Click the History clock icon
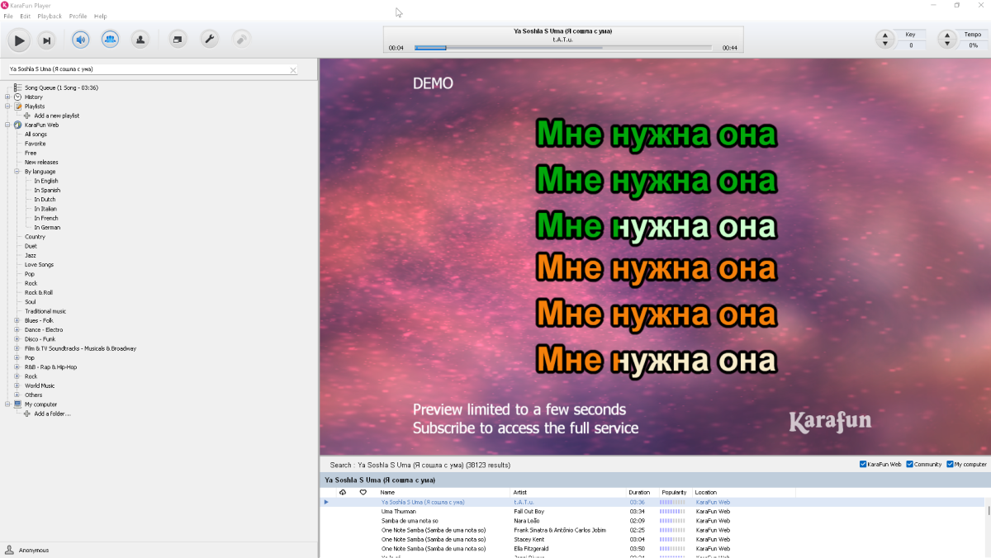Screen dimensions: 991x558 coord(17,97)
